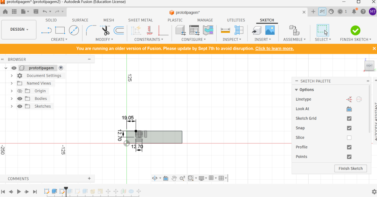Viewport: 377px width, 197px height.
Task: Save the document
Action: pos(36,12)
